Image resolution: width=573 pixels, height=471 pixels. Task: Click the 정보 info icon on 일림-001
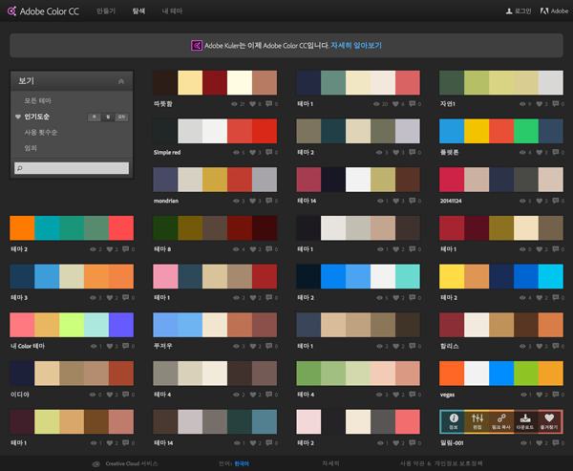(454, 417)
